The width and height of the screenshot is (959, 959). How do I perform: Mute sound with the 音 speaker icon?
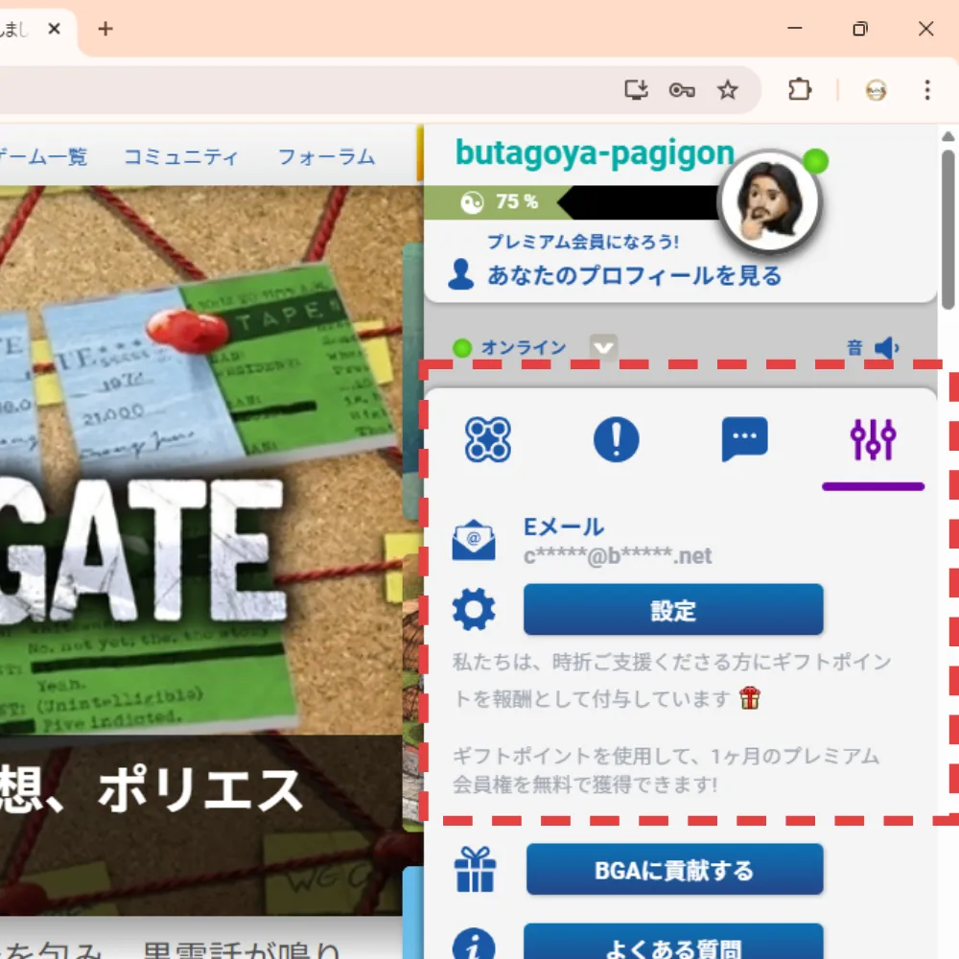pyautogui.click(x=886, y=348)
